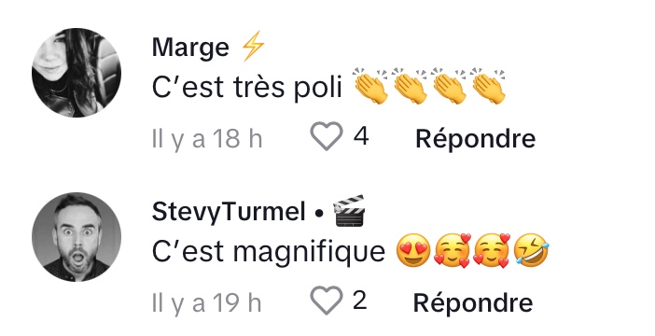The height and width of the screenshot is (336, 655).
Task: Like Marge's comment with the heart icon
Action: [327, 136]
